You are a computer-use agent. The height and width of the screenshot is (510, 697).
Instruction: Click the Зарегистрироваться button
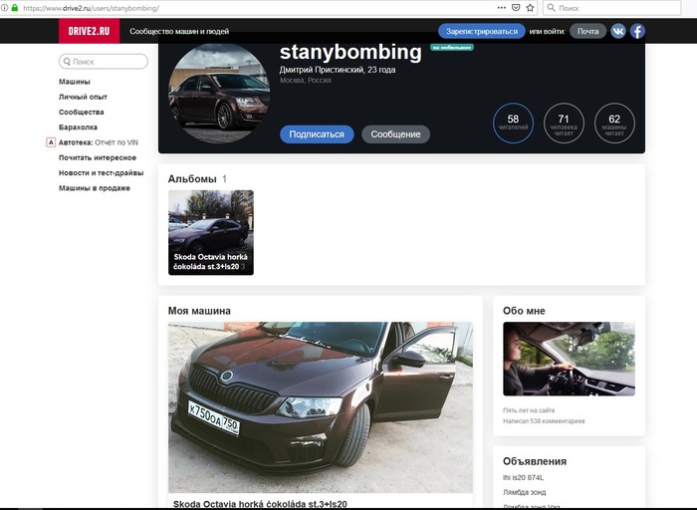pyautogui.click(x=482, y=31)
